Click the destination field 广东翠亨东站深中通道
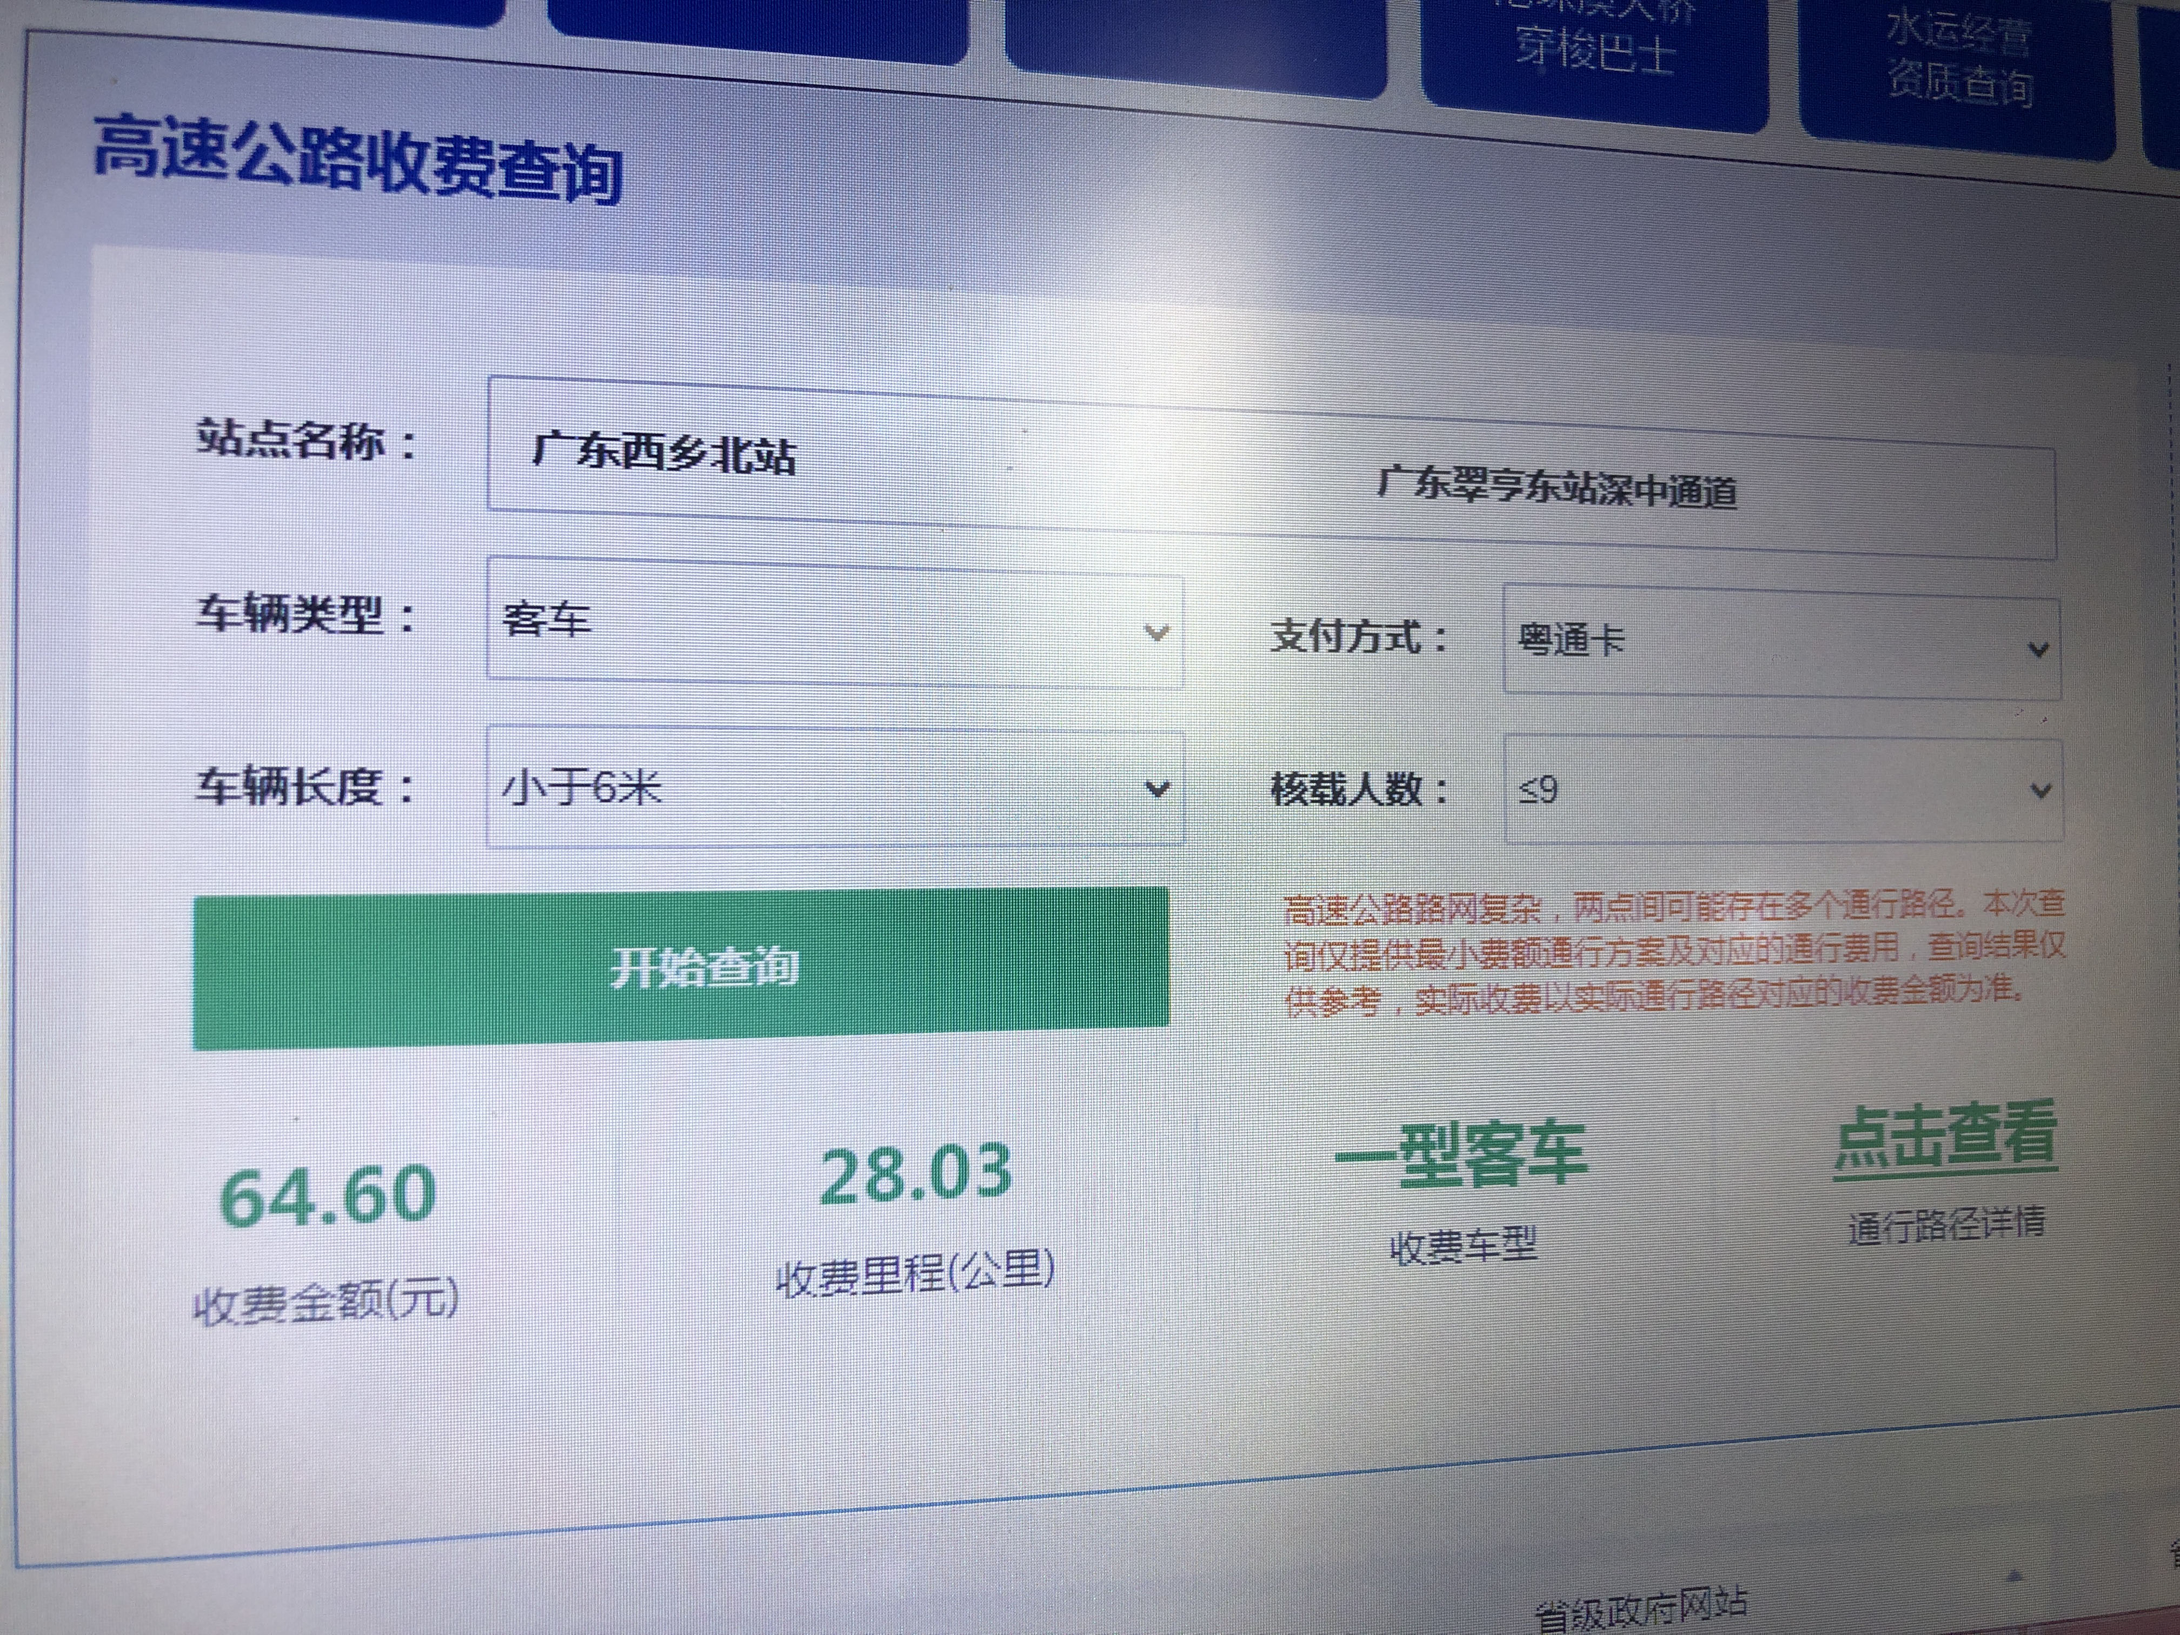2180x1635 pixels. [x=1557, y=489]
